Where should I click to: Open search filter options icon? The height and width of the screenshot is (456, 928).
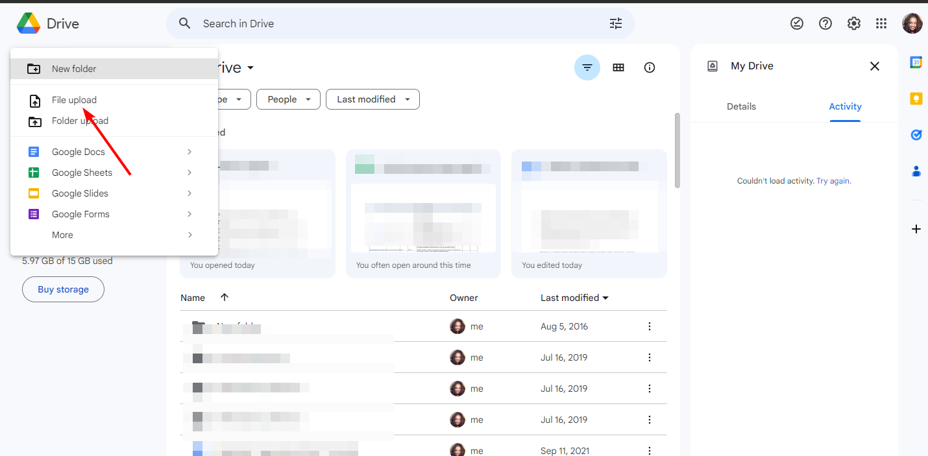(x=616, y=23)
